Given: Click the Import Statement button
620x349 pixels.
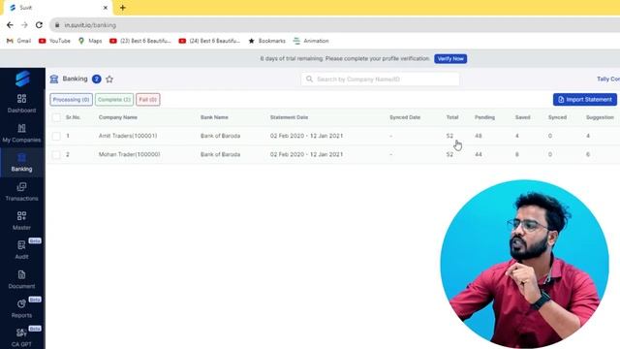Looking at the screenshot, I should tap(585, 99).
